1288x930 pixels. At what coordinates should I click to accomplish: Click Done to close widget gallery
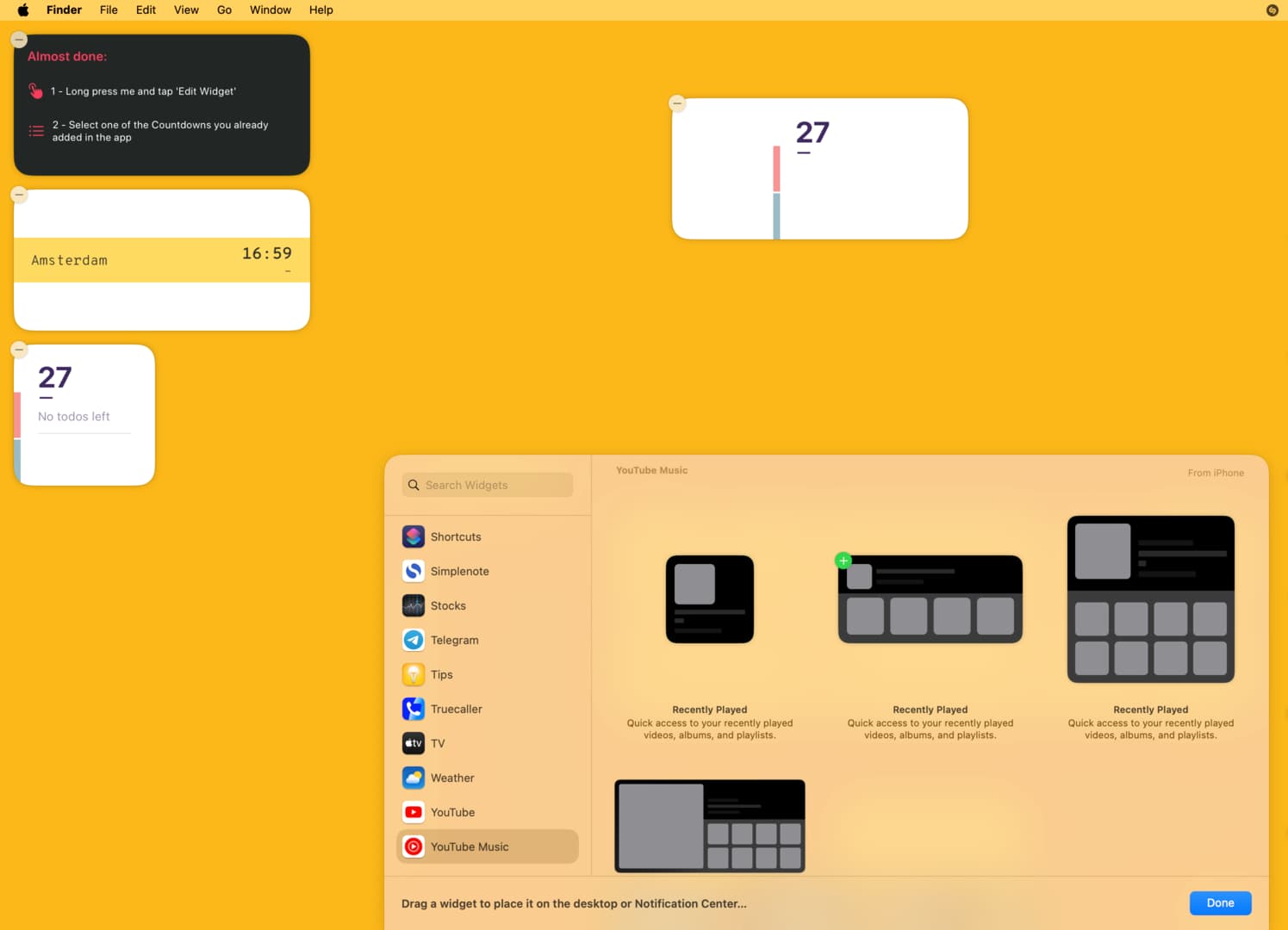pyautogui.click(x=1220, y=902)
